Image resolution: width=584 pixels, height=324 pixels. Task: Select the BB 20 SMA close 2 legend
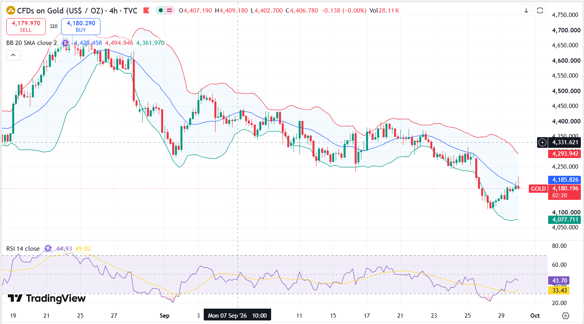pyautogui.click(x=32, y=43)
